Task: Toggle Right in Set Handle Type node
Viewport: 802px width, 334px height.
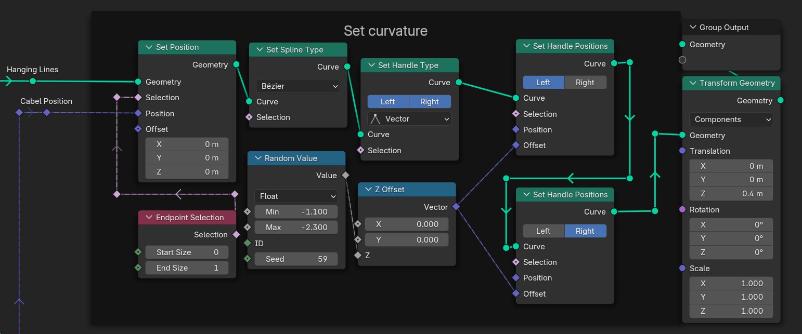Action: [430, 102]
